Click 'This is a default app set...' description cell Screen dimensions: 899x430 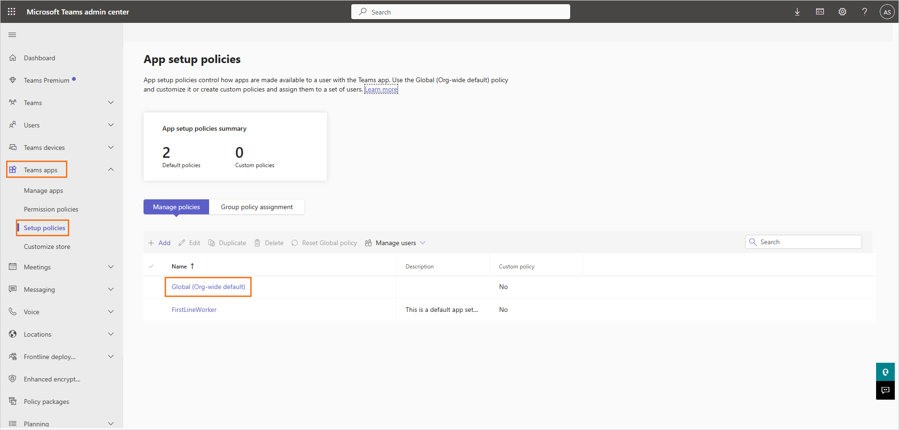(x=442, y=310)
